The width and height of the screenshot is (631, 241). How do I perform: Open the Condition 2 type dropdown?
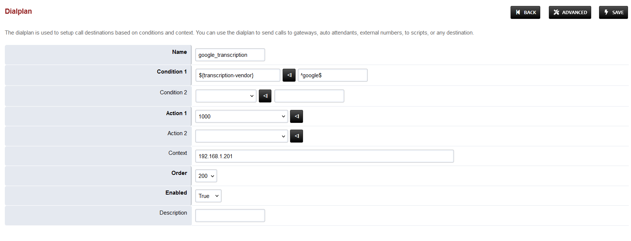(226, 96)
